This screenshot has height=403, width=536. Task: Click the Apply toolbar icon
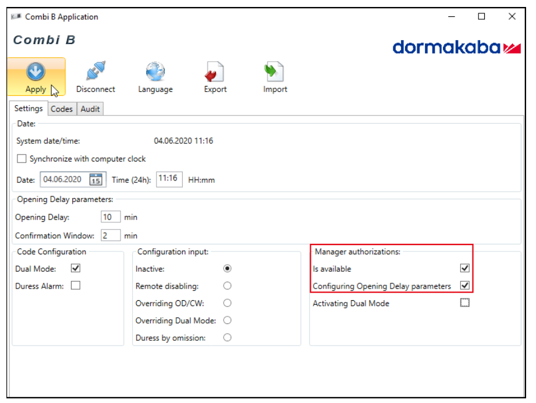(36, 72)
